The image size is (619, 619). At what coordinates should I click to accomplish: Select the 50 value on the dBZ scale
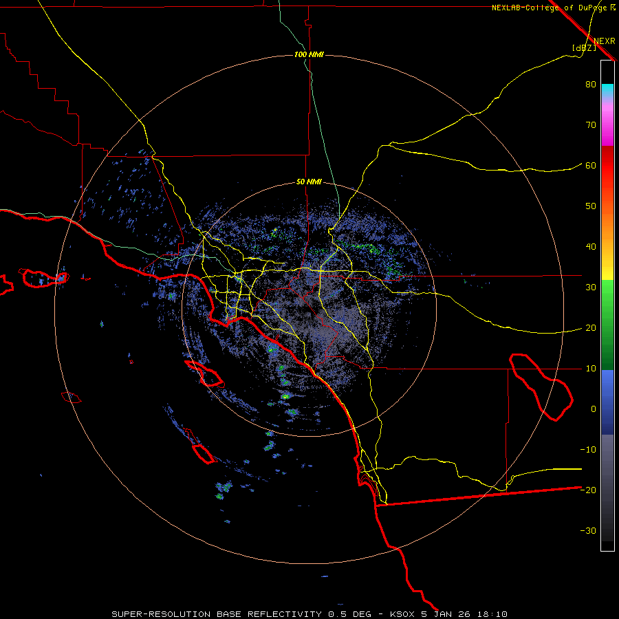pos(591,206)
